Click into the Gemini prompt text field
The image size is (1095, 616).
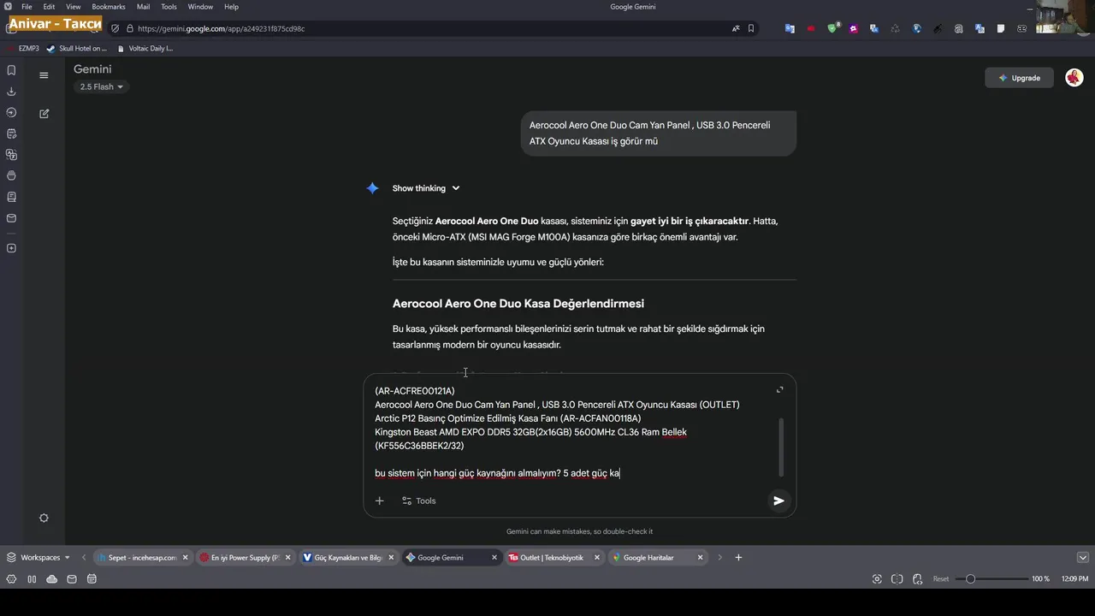coord(573,432)
